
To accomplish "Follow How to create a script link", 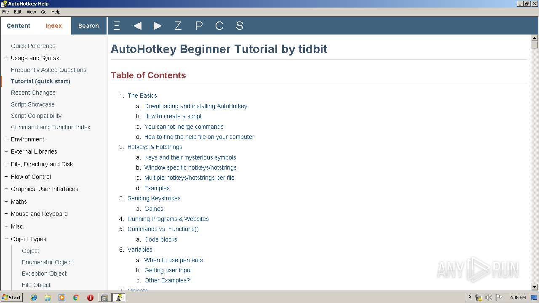I will (x=173, y=116).
